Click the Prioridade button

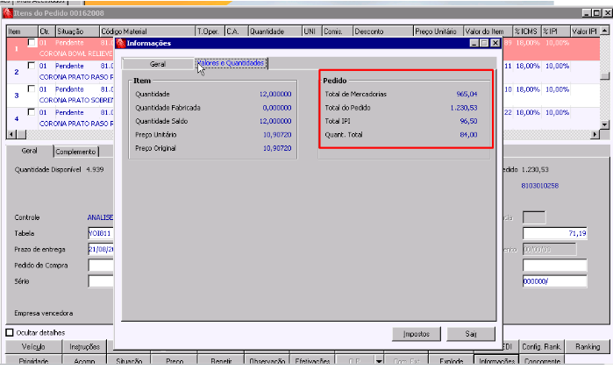[33, 361]
